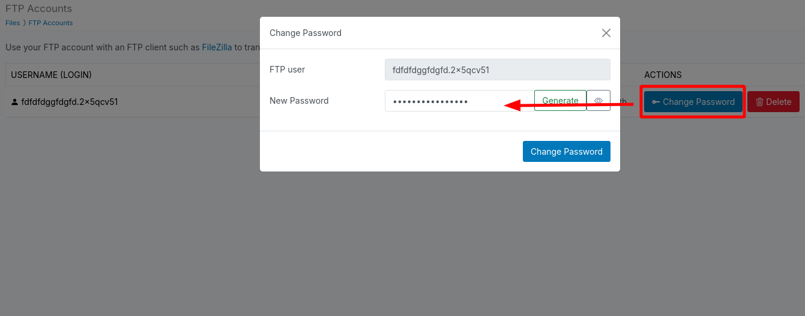Click the Change Password dialog title
This screenshot has height=316, width=805.
pyautogui.click(x=306, y=33)
